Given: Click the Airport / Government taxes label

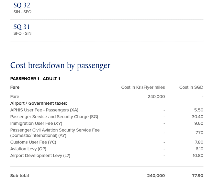Looking at the screenshot, I should 39,103.
